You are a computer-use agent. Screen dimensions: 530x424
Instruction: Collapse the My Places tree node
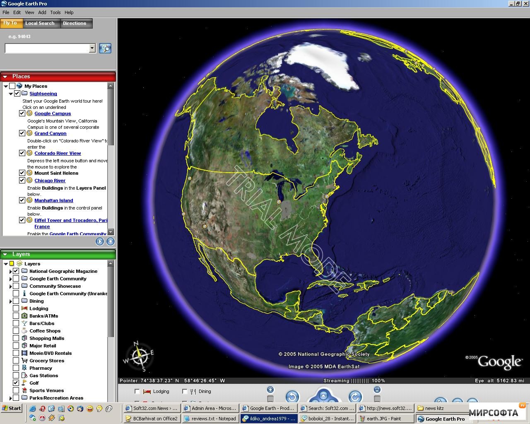pyautogui.click(x=6, y=86)
